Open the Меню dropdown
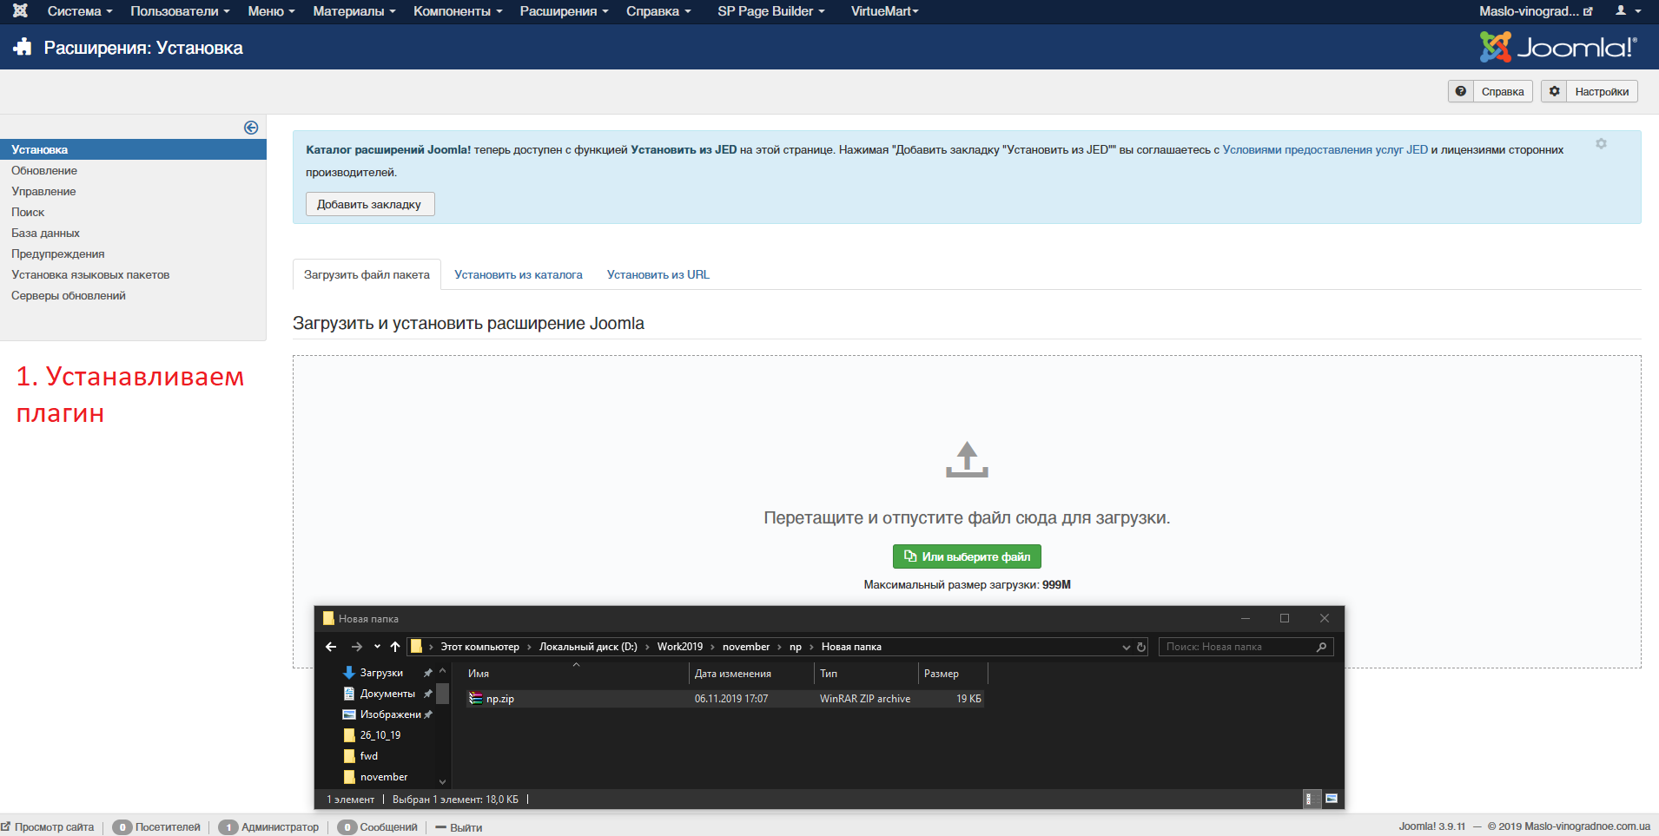This screenshot has width=1659, height=836. tap(271, 11)
